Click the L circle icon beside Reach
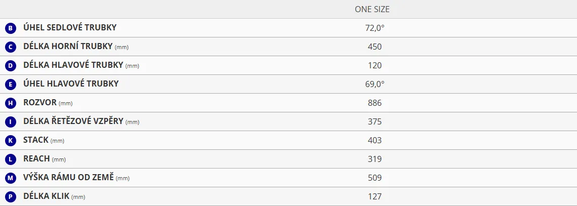This screenshot has height=206, width=577. tap(11, 159)
